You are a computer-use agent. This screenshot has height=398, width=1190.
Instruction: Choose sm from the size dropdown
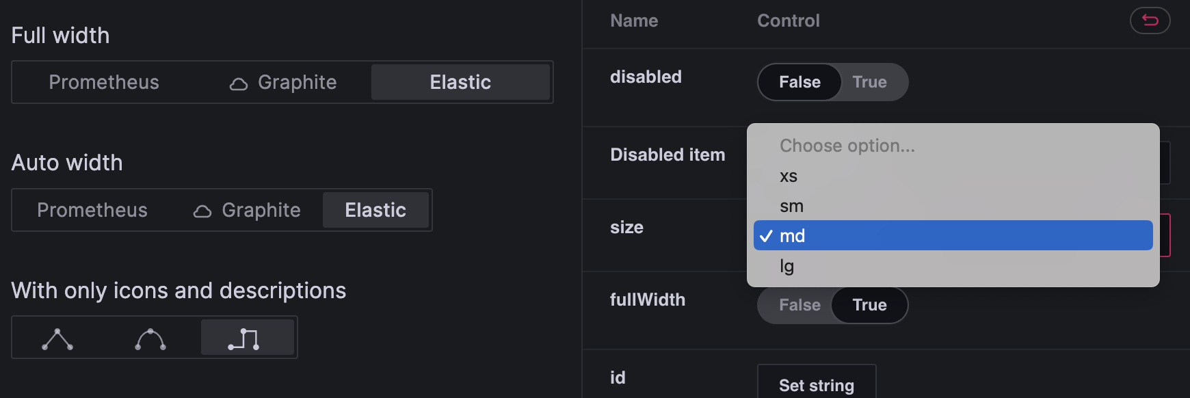(x=792, y=206)
